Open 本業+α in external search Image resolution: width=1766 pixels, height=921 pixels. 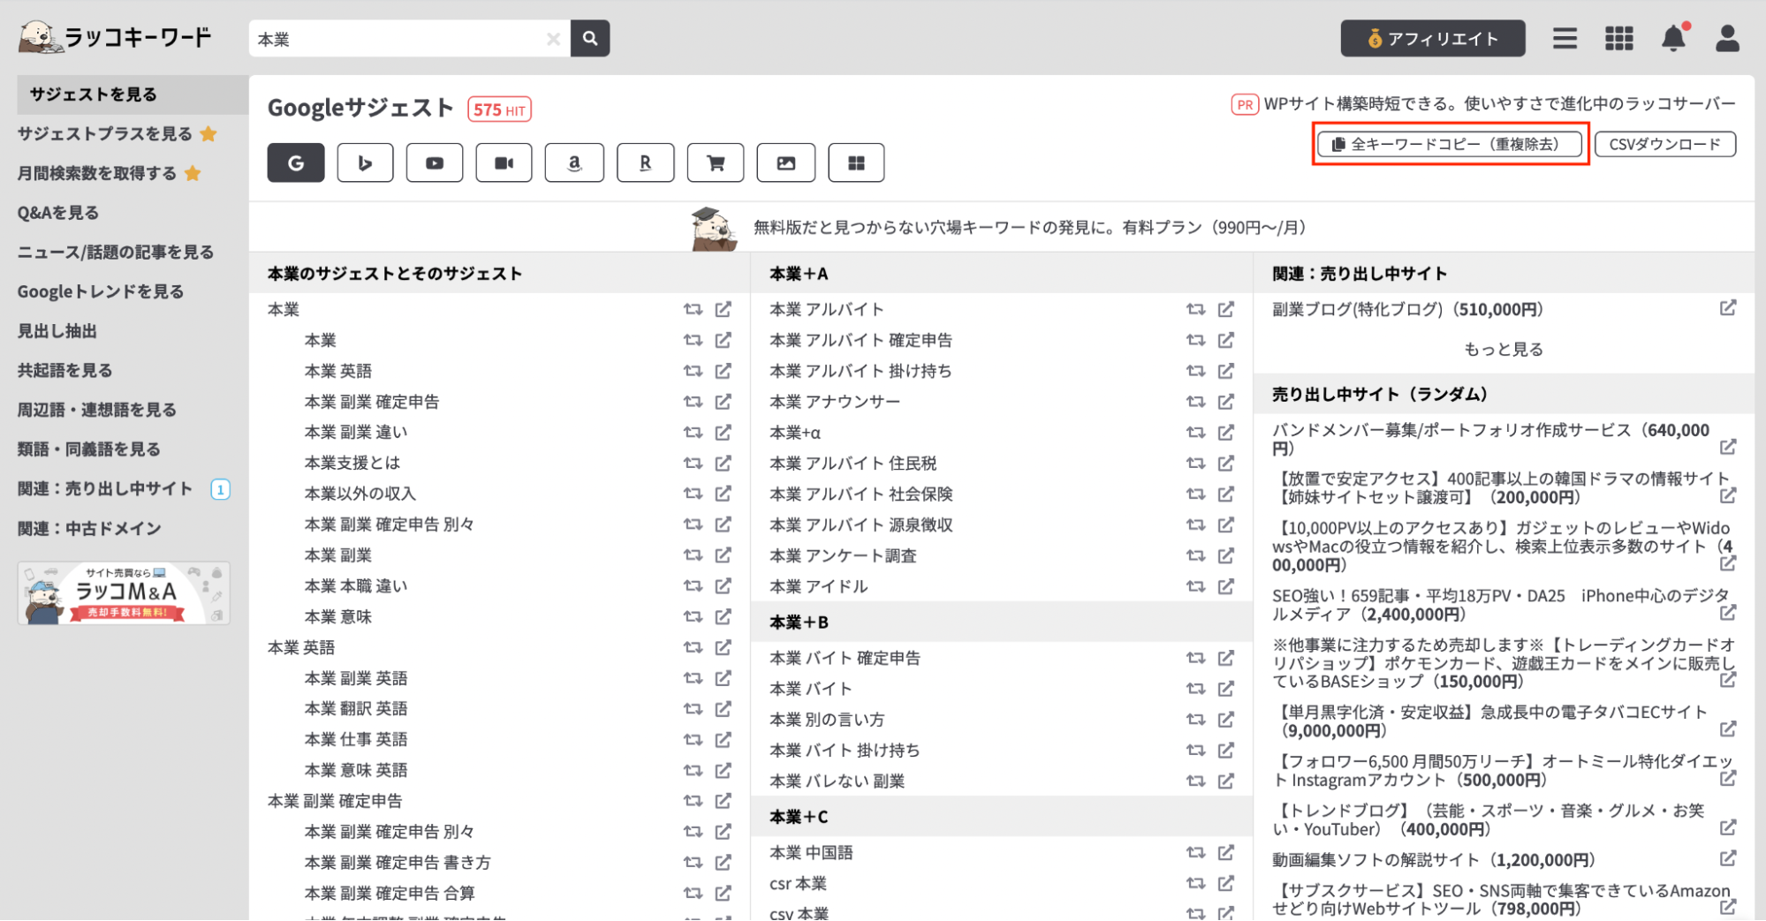point(1225,433)
